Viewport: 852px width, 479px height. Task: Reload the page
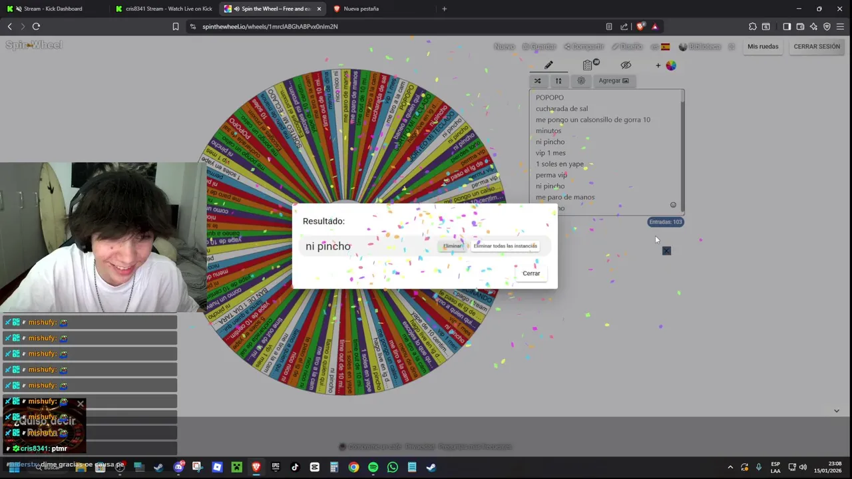click(36, 27)
